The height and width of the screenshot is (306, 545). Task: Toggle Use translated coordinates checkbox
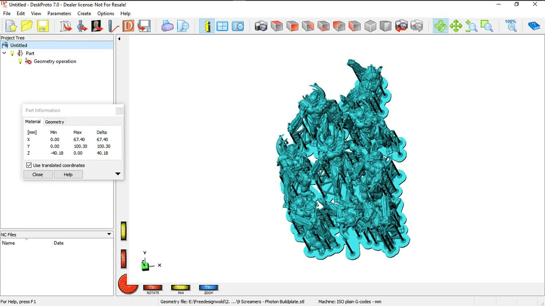29,165
